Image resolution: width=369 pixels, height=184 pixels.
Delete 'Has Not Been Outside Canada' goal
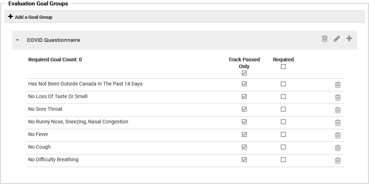point(338,85)
